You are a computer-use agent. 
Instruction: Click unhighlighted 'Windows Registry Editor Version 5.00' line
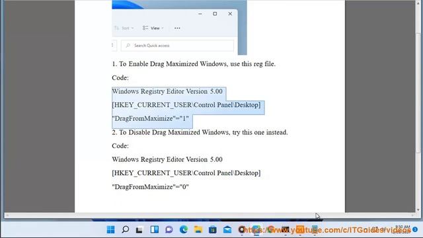167,159
